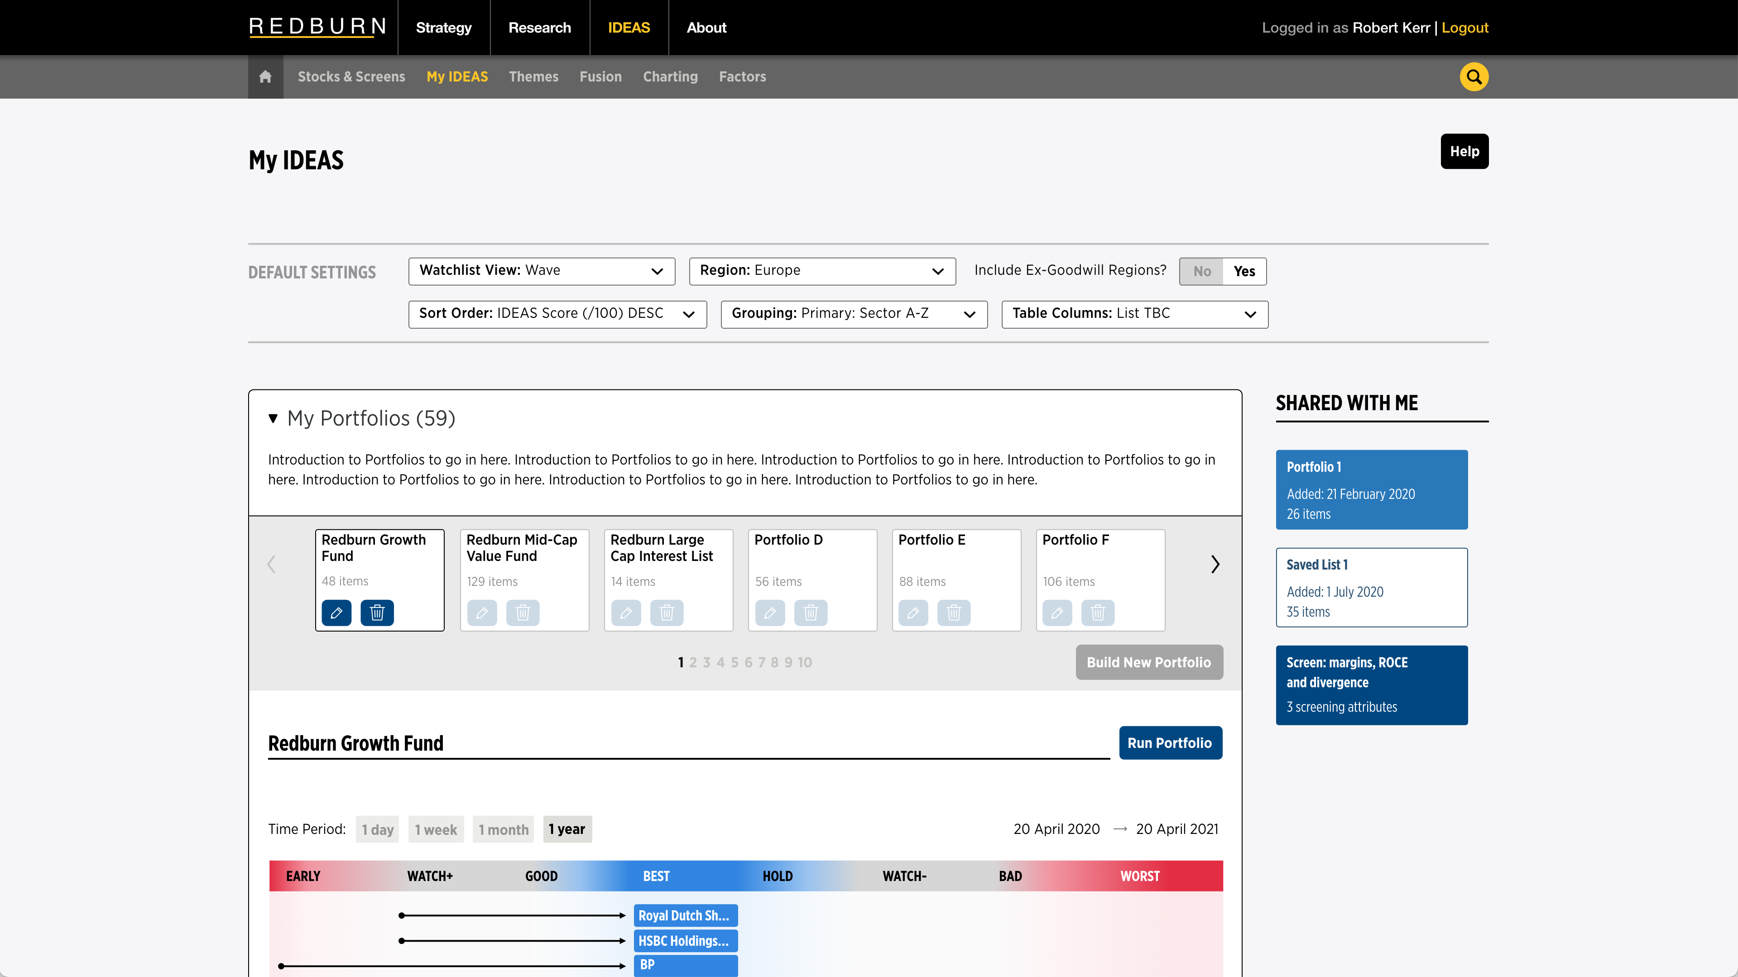The image size is (1738, 977).
Task: Set Ex-Goodwill Regions to No
Action: (x=1202, y=271)
